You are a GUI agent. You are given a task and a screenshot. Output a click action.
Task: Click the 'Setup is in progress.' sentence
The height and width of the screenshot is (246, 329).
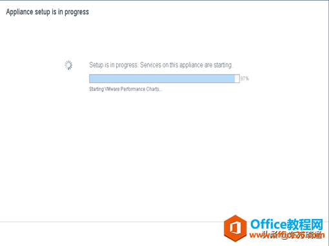pos(114,65)
